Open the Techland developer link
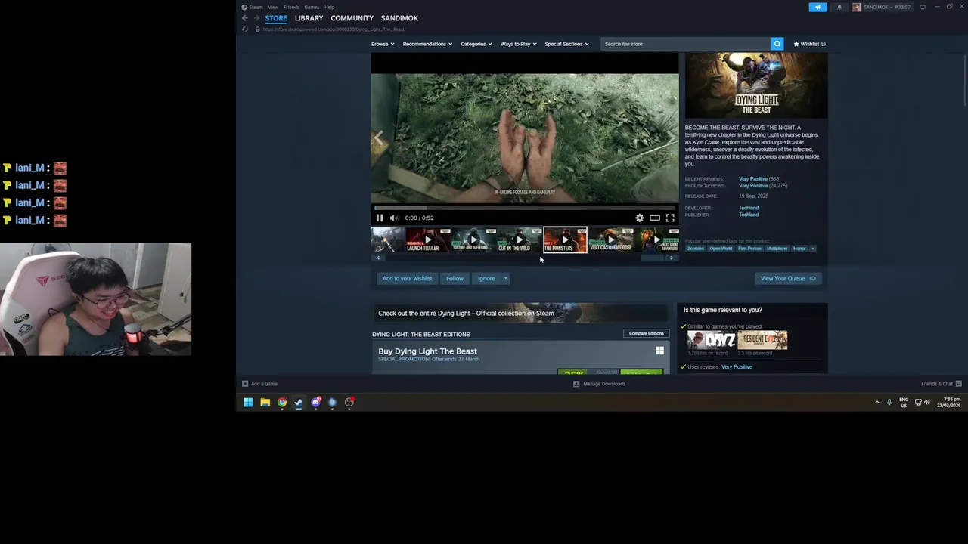Image resolution: width=968 pixels, height=544 pixels. (x=749, y=208)
